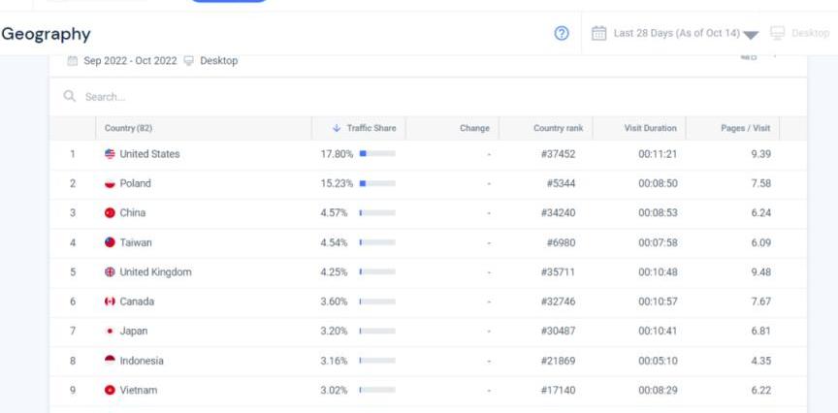Click the Indonesia traffic share bar

coord(377,361)
